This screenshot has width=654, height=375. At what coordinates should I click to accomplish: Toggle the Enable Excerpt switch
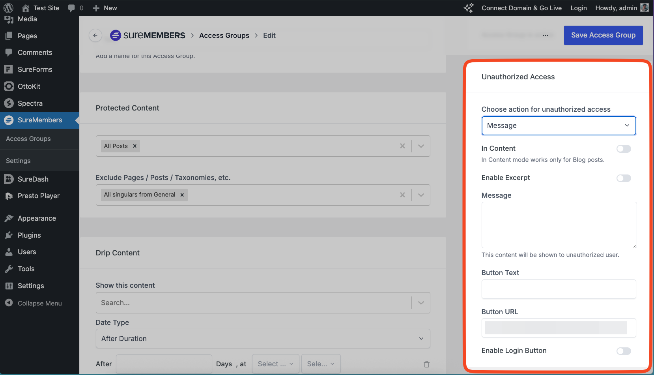(x=624, y=178)
